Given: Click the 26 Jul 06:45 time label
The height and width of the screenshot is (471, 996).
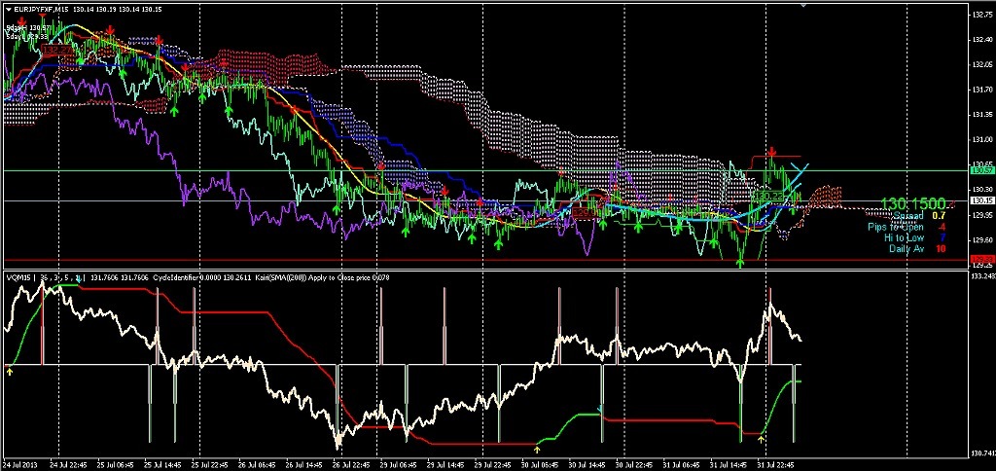Looking at the screenshot, I should pos(257,464).
